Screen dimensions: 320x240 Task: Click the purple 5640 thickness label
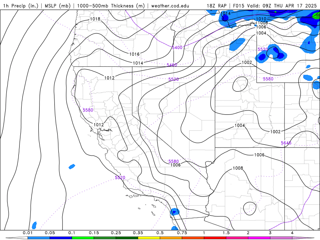286,143
